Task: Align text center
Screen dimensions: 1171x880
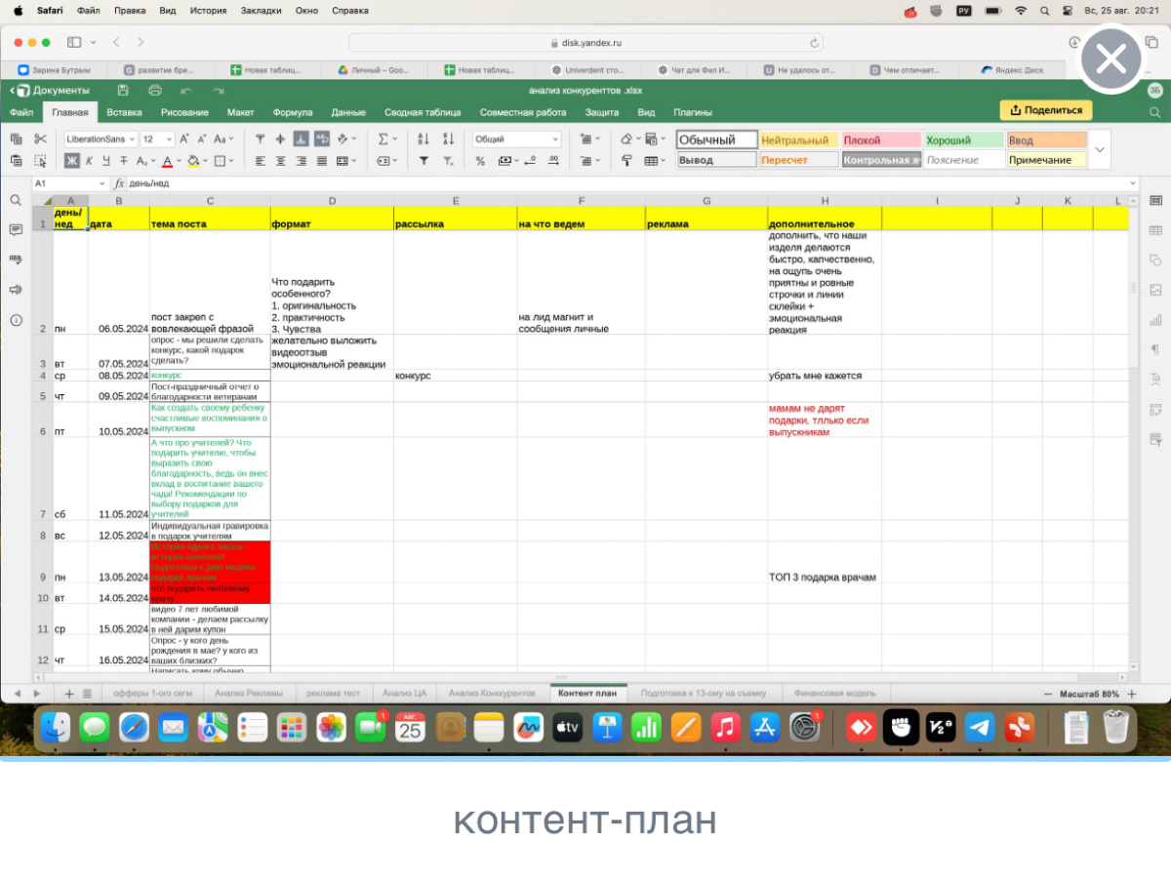Action: tap(281, 160)
